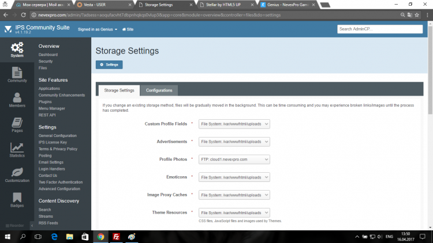Viewport: 433px width, 243px height.
Task: Open the Community sidebar icon
Action: tap(17, 75)
